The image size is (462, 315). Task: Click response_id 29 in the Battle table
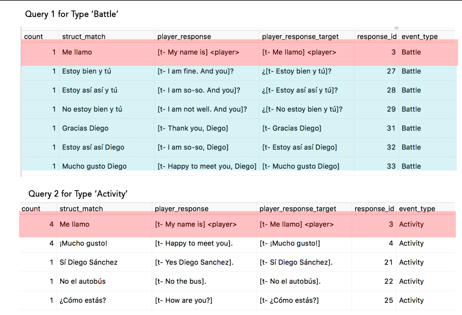(x=391, y=109)
